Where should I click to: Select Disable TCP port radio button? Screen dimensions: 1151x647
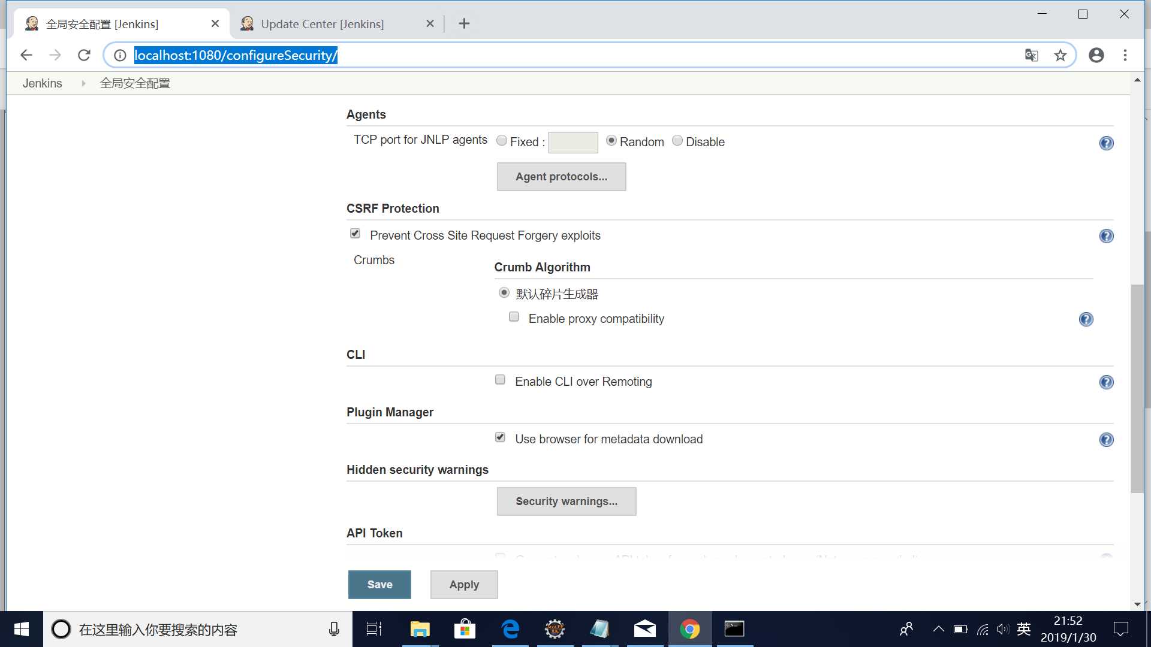(677, 141)
